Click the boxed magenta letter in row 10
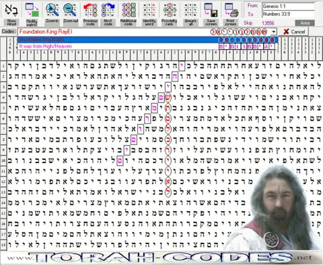Image resolution: width=323 pixels, height=265 pixels. click(120, 160)
